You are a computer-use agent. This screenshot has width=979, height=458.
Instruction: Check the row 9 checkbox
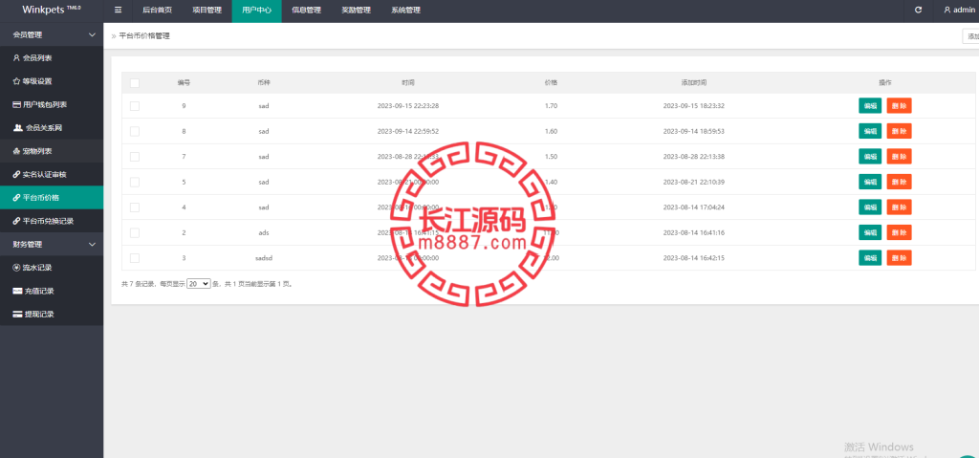[x=135, y=106]
